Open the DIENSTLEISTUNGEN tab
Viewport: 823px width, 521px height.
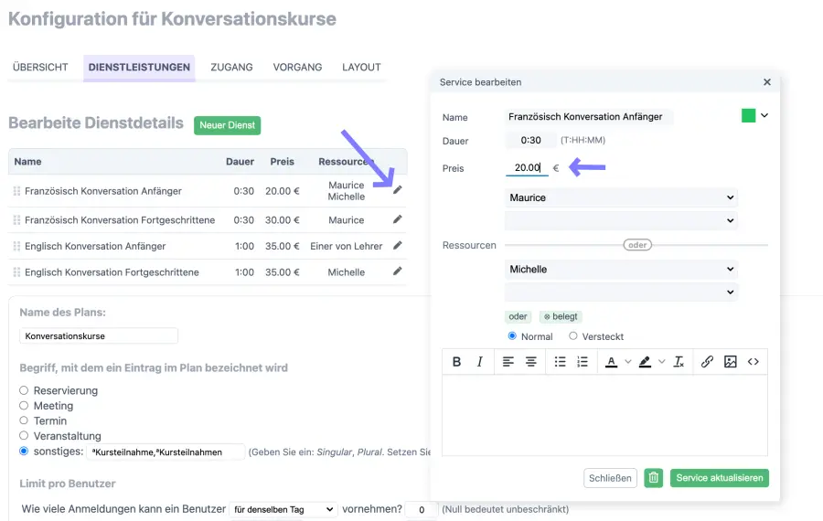(x=139, y=67)
